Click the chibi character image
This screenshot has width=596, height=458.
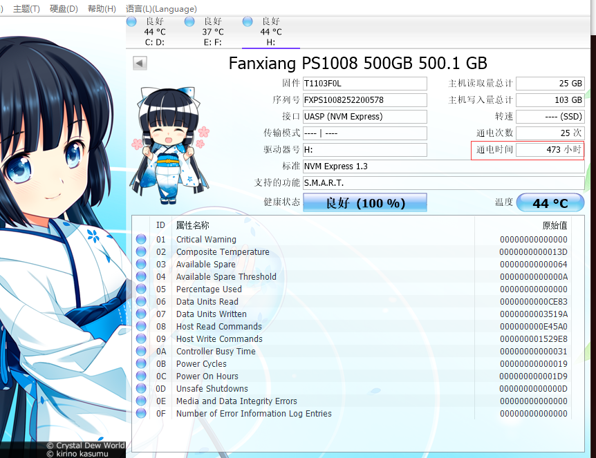[x=170, y=145]
